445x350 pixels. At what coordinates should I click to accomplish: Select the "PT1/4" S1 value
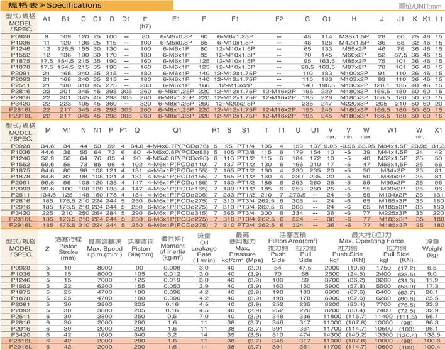(x=246, y=146)
